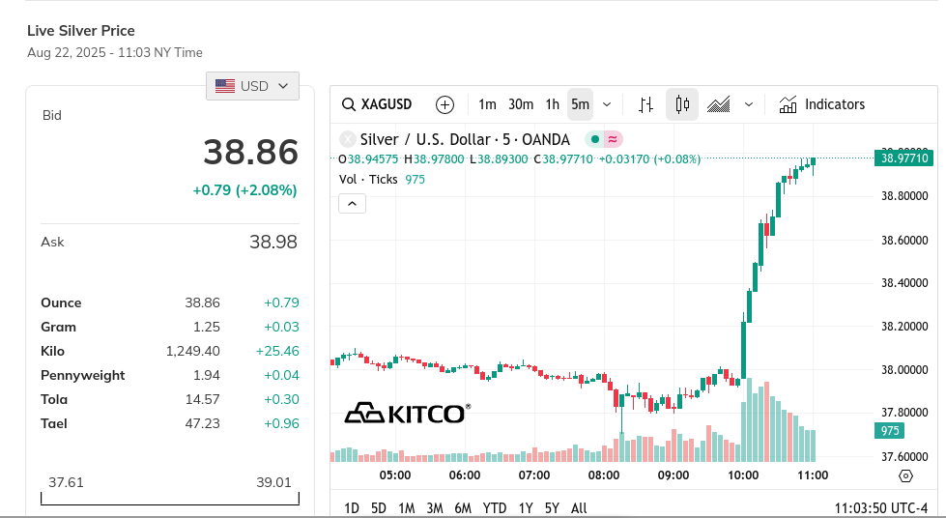Select the 3M date range
The image size is (946, 518).
click(x=435, y=508)
